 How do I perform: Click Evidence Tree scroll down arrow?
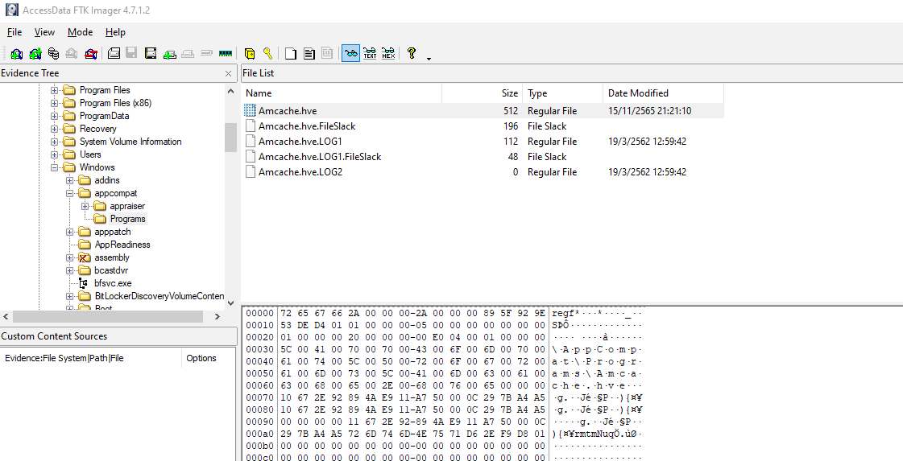(231, 303)
